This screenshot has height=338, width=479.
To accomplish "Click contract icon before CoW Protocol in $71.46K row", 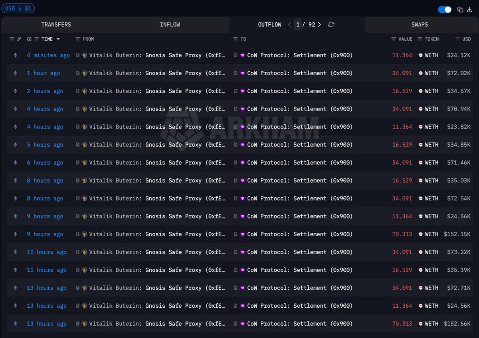I will pos(236,163).
